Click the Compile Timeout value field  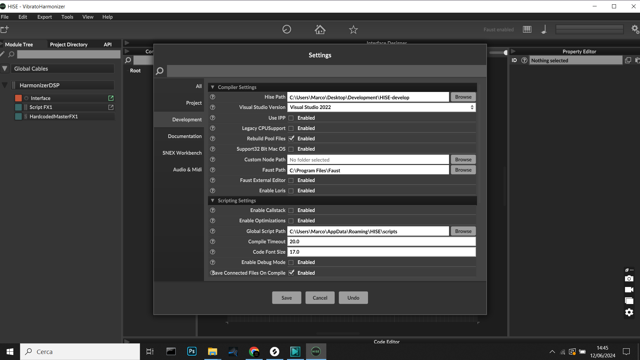click(x=381, y=242)
